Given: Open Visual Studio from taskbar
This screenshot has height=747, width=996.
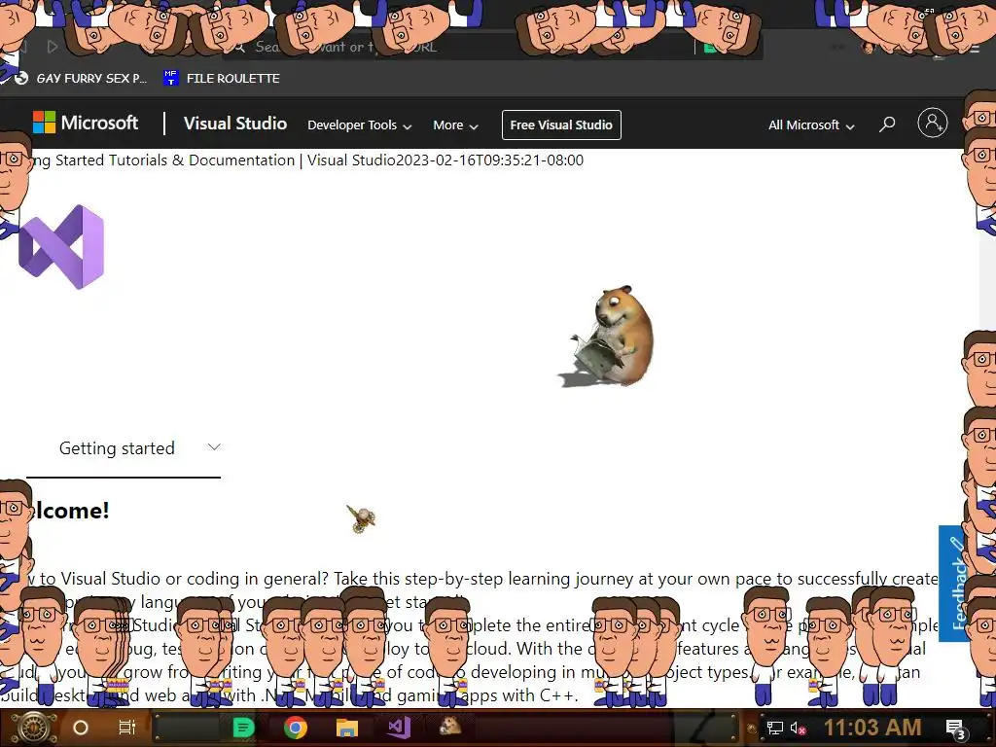Looking at the screenshot, I should pyautogui.click(x=399, y=728).
